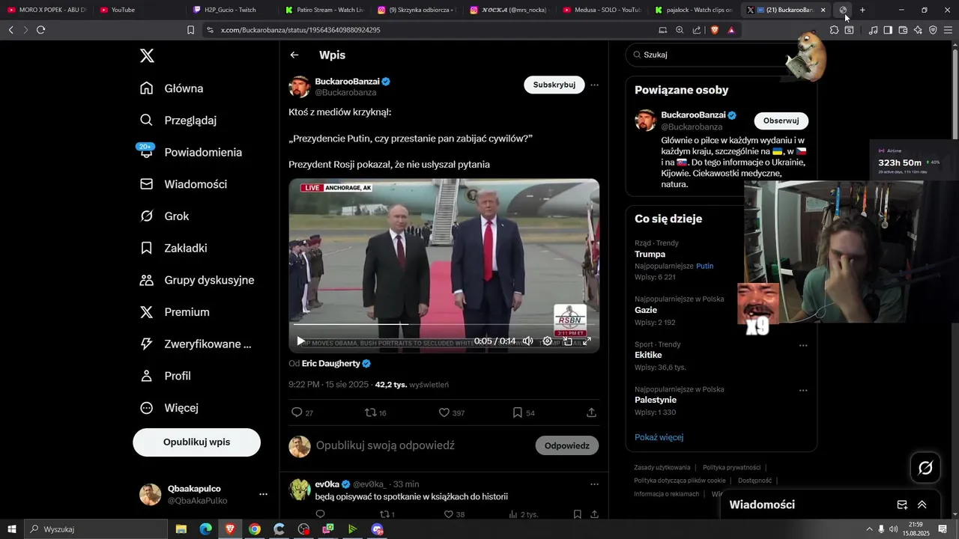The height and width of the screenshot is (539, 959).
Task: Play the embedded video
Action: click(300, 341)
